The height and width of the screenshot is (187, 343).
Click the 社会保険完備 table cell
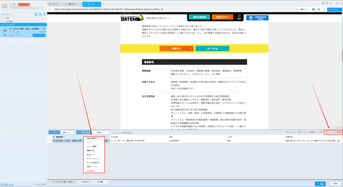pyautogui.click(x=197, y=141)
